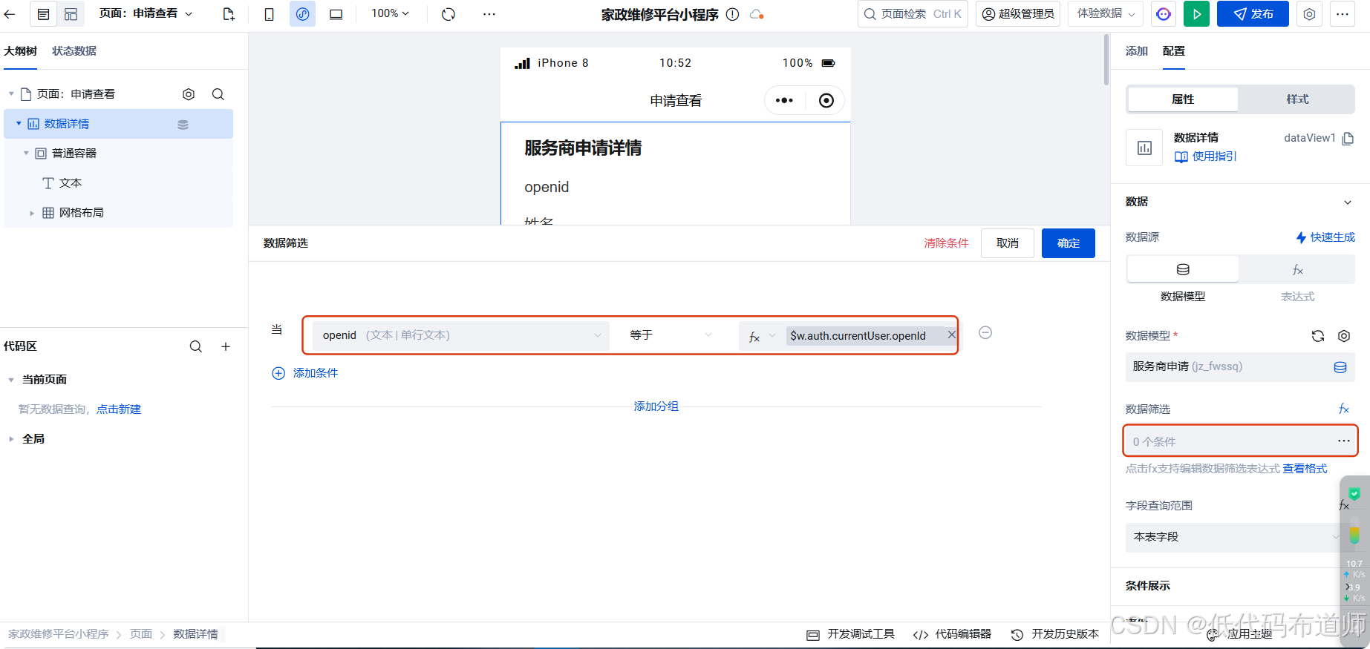Select 数据模型 data source option

coord(1183,269)
